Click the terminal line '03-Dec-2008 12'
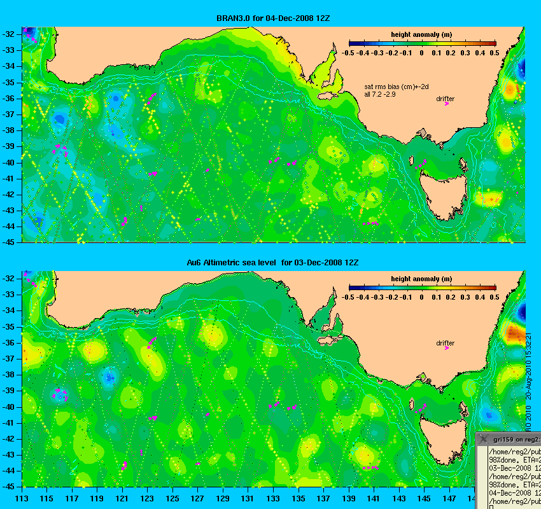This screenshot has width=541, height=509. point(515,468)
